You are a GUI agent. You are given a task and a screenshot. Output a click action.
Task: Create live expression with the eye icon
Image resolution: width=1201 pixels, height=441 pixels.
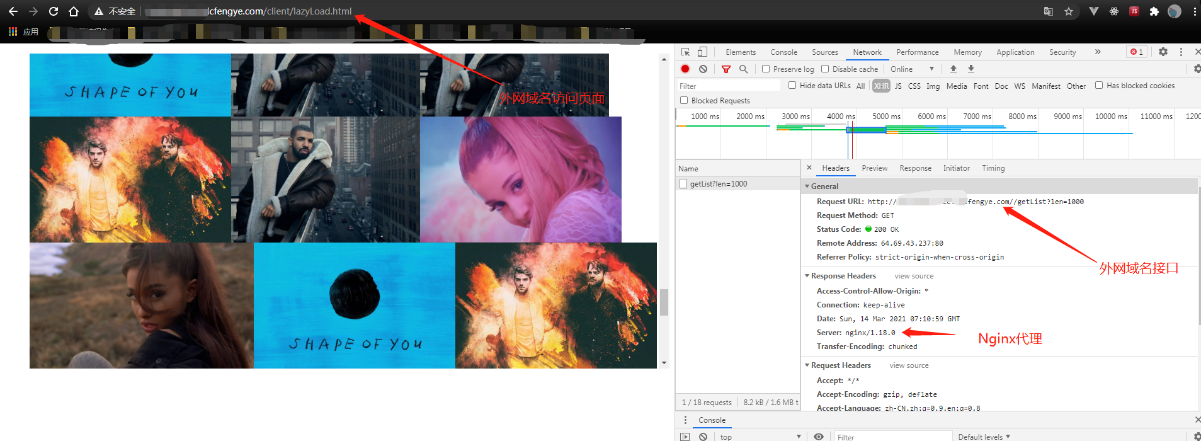click(819, 437)
